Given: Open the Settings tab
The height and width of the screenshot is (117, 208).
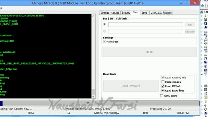Looking at the screenshot, I should 105,13.
